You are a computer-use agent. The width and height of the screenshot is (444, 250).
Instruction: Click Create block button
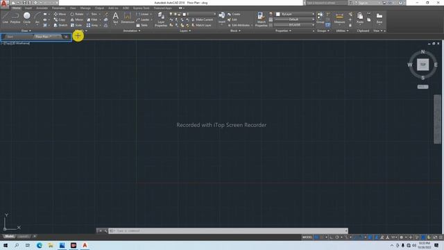(x=234, y=14)
